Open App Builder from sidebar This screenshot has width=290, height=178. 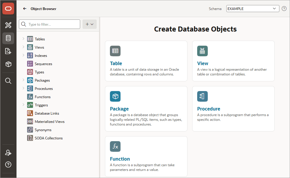[8, 25]
